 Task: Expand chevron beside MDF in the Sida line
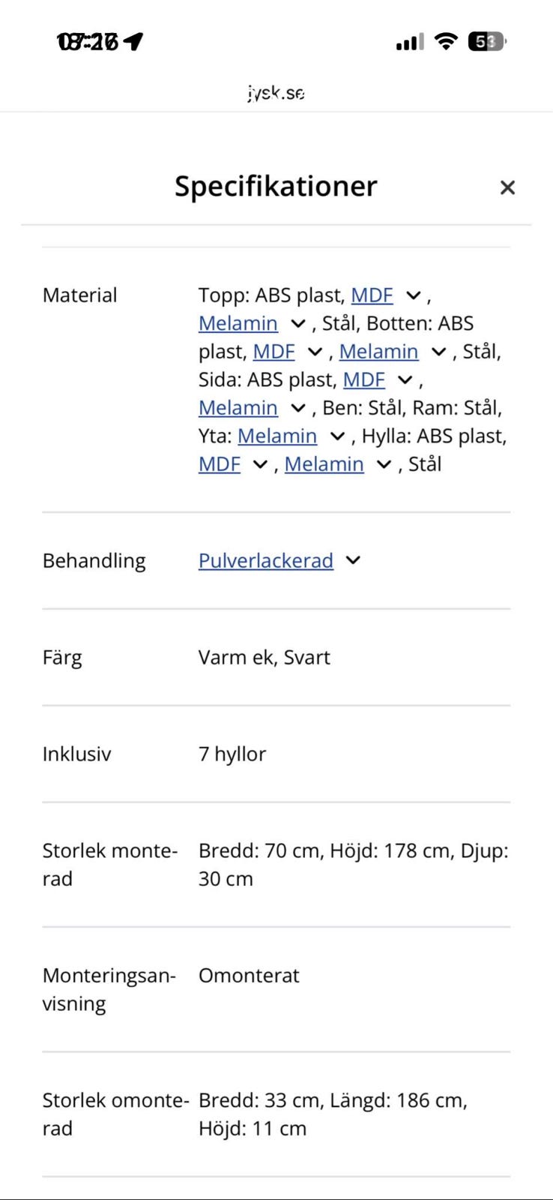click(405, 379)
